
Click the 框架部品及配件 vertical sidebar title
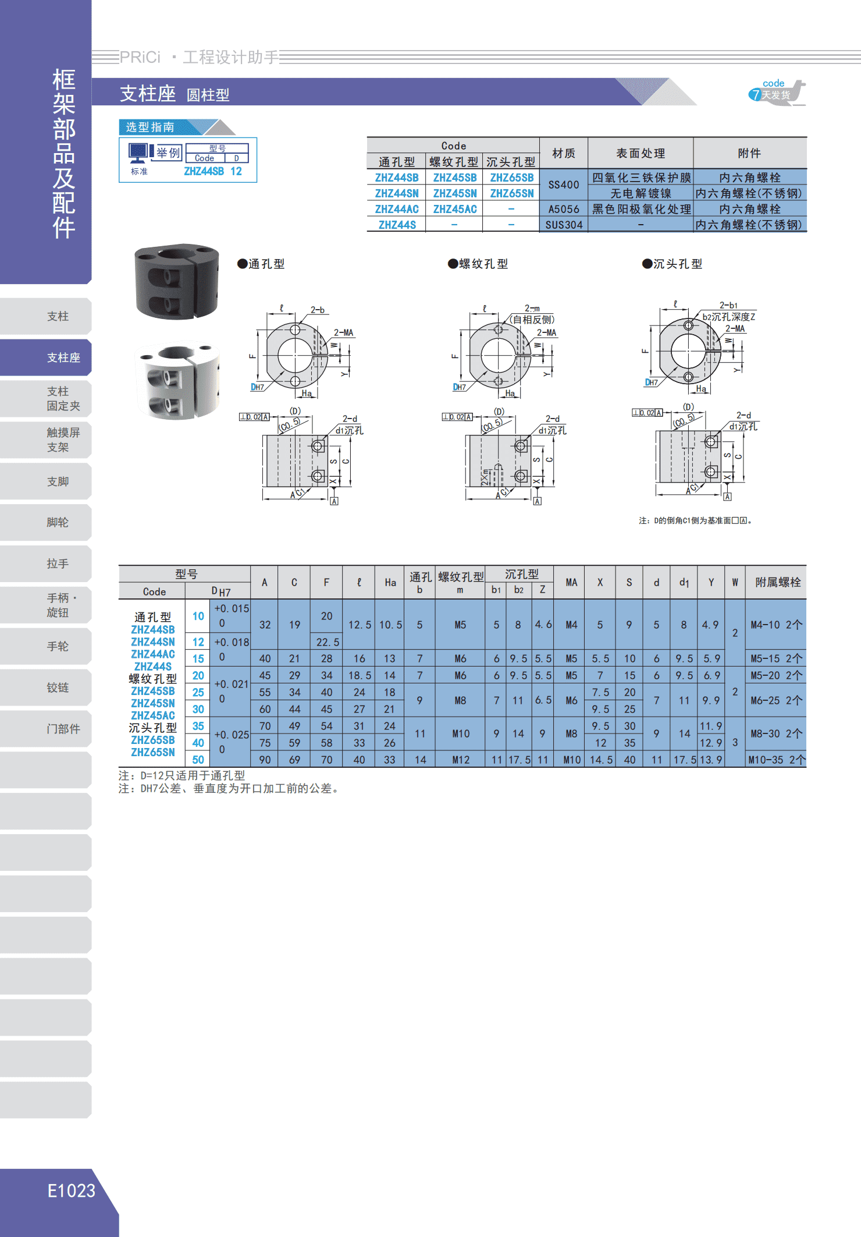[63, 154]
